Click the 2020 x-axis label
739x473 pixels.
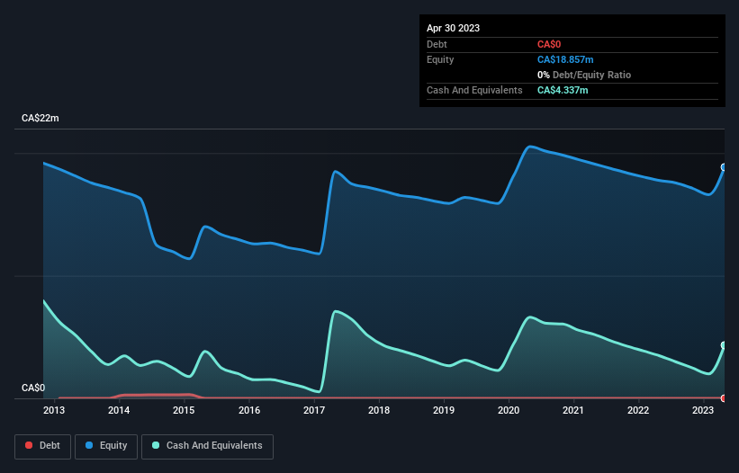[x=509, y=410]
